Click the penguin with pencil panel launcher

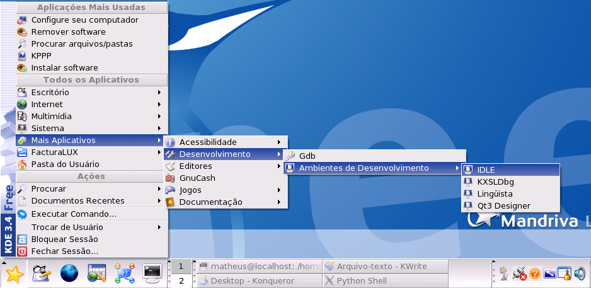point(42,274)
